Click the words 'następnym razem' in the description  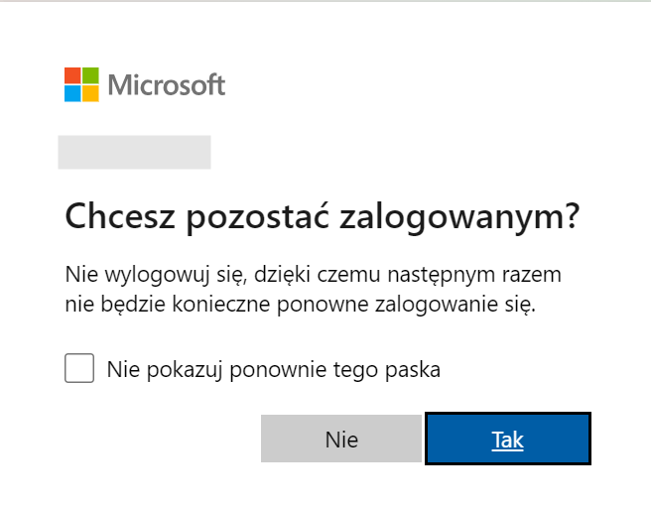tap(474, 277)
